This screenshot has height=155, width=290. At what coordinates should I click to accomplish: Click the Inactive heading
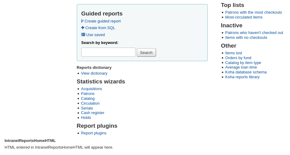click(x=232, y=25)
